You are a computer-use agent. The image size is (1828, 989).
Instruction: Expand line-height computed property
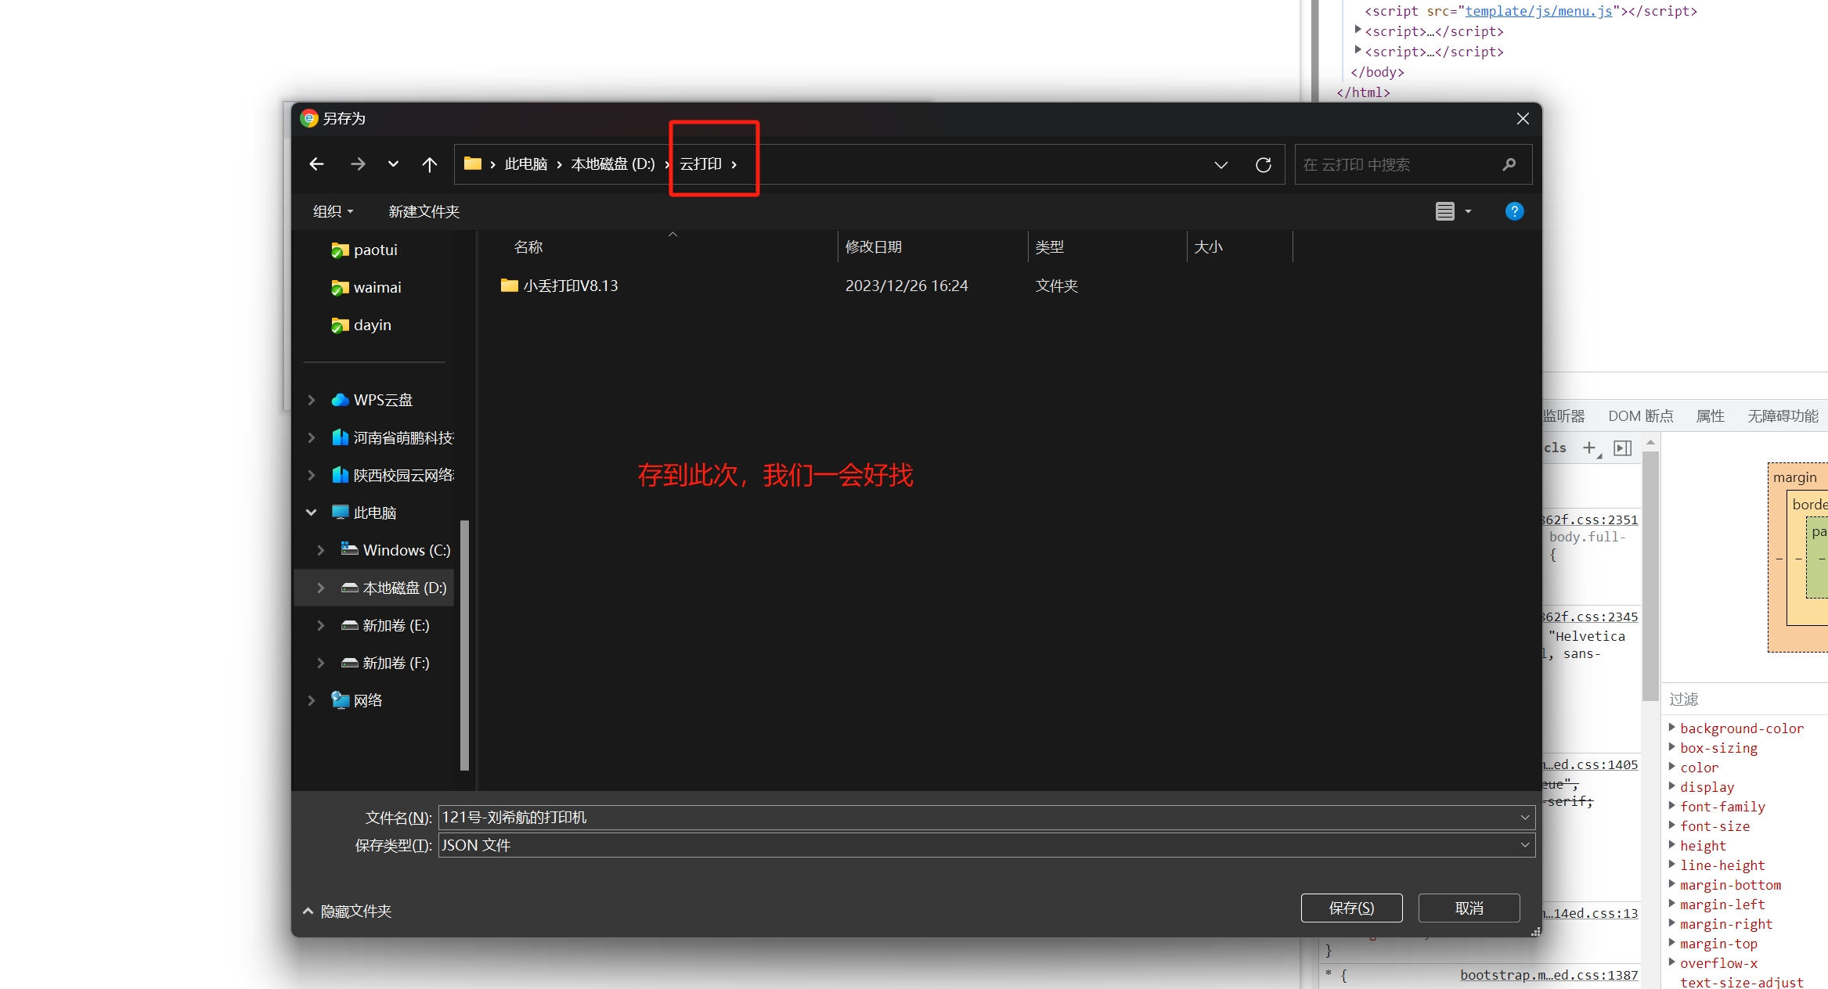click(1671, 865)
